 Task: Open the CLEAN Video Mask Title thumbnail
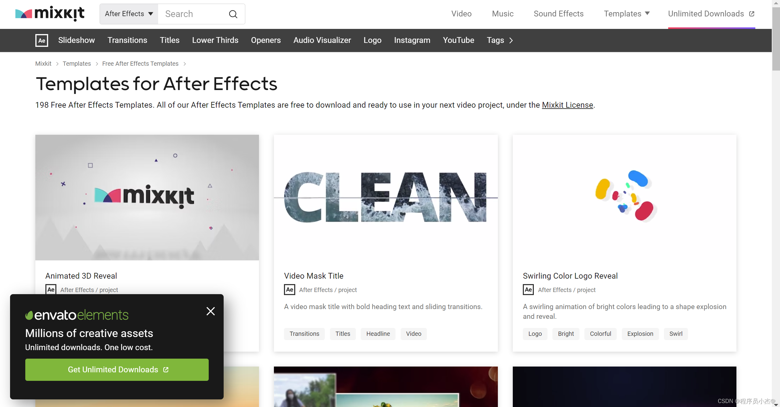coord(386,197)
